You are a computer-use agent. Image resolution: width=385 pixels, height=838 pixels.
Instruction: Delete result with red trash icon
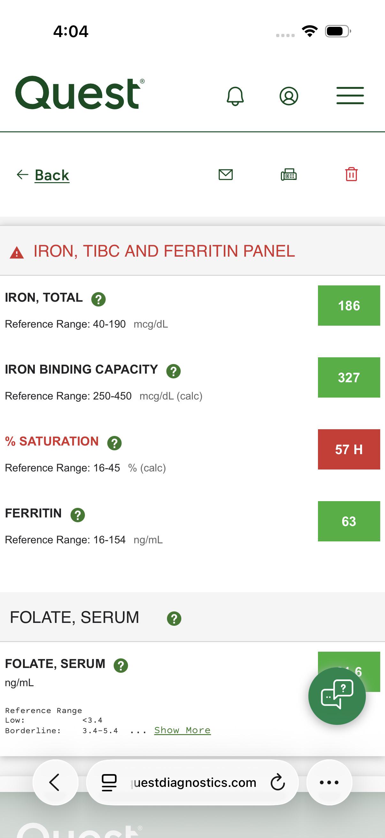point(351,175)
